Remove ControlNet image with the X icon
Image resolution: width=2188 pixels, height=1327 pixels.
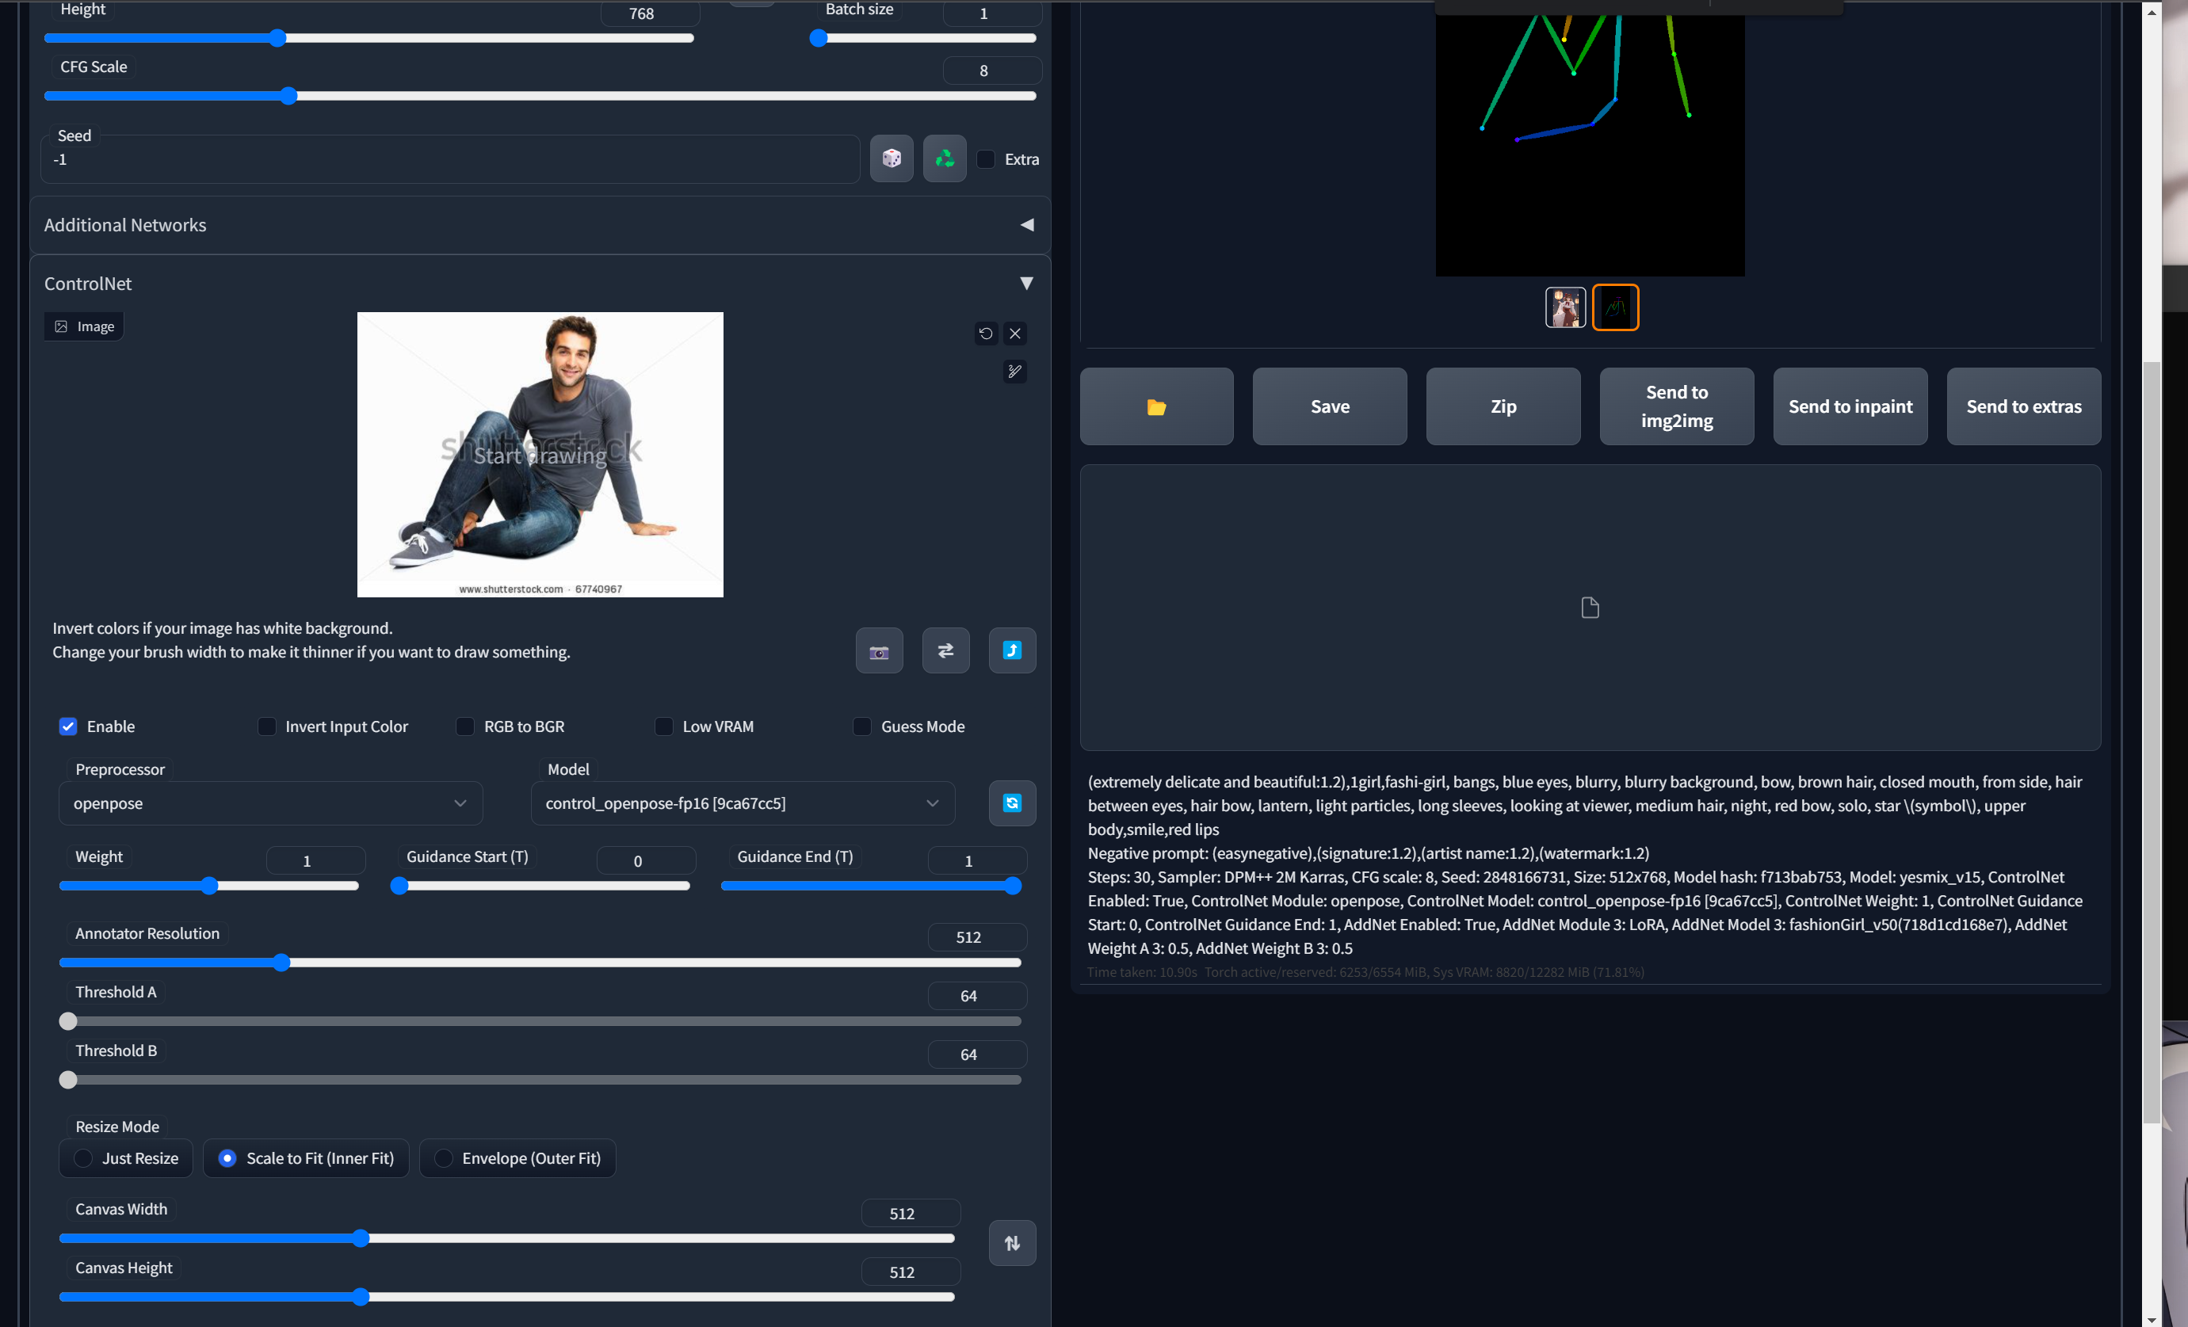(x=1015, y=334)
